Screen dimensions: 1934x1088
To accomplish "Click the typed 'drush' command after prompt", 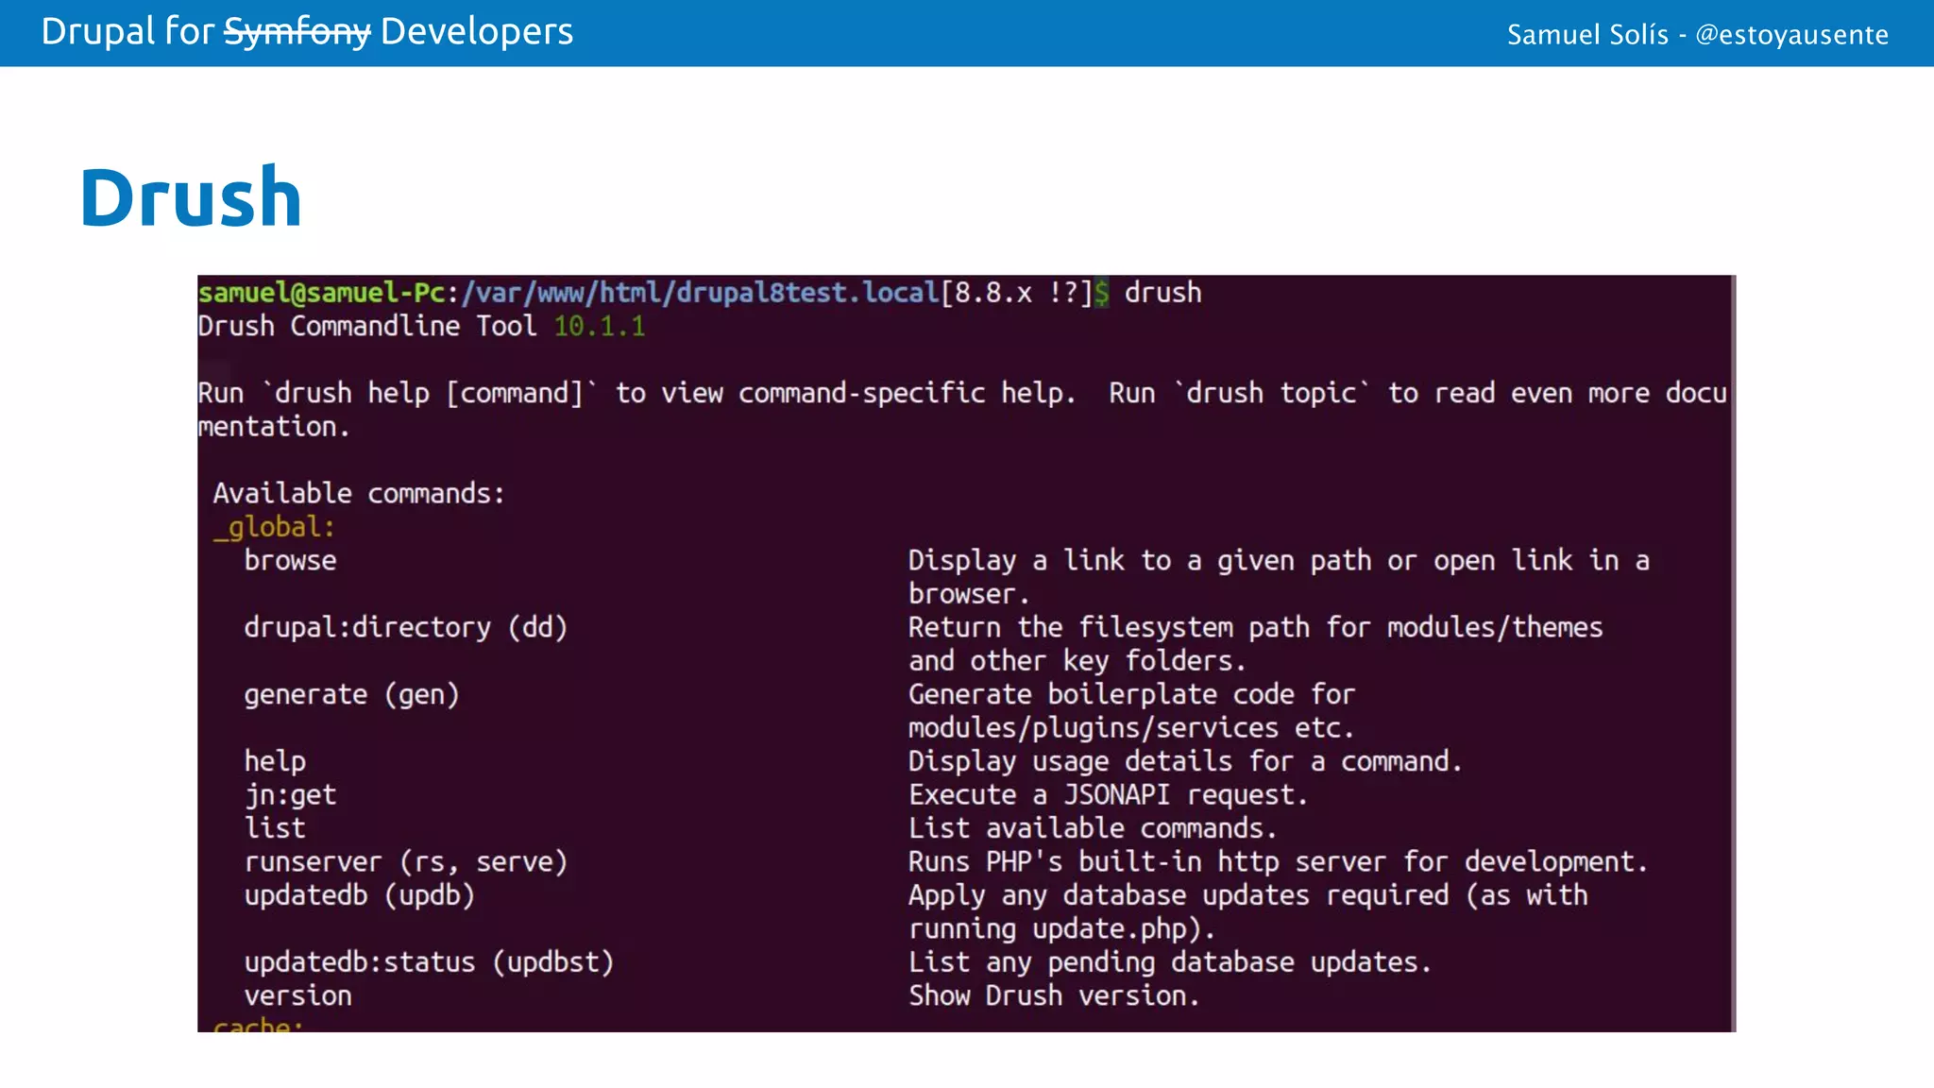I will pyautogui.click(x=1162, y=293).
